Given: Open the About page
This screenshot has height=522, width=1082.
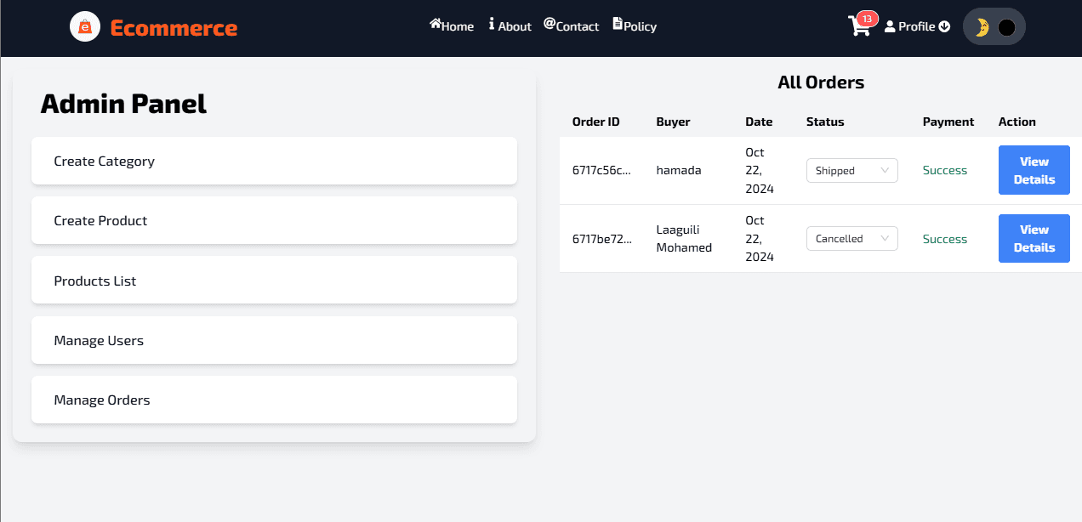Looking at the screenshot, I should pos(514,26).
